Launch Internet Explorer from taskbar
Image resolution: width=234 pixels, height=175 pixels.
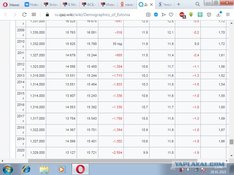pyautogui.click(x=26, y=169)
